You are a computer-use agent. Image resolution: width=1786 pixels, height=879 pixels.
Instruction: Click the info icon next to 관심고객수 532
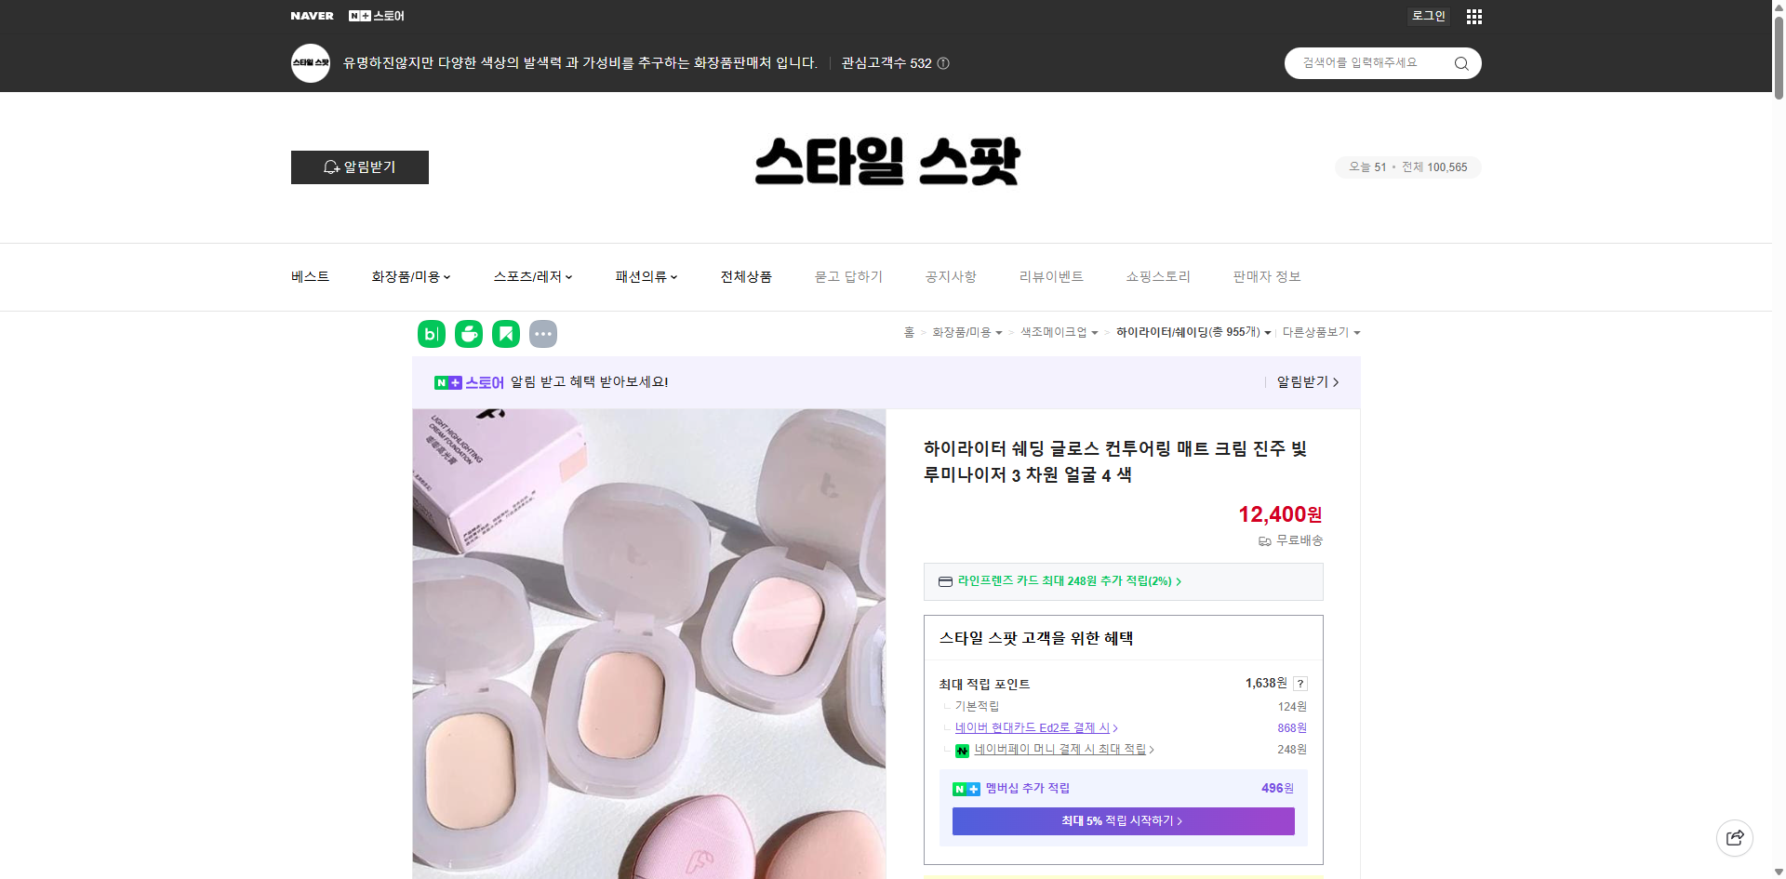coord(942,63)
